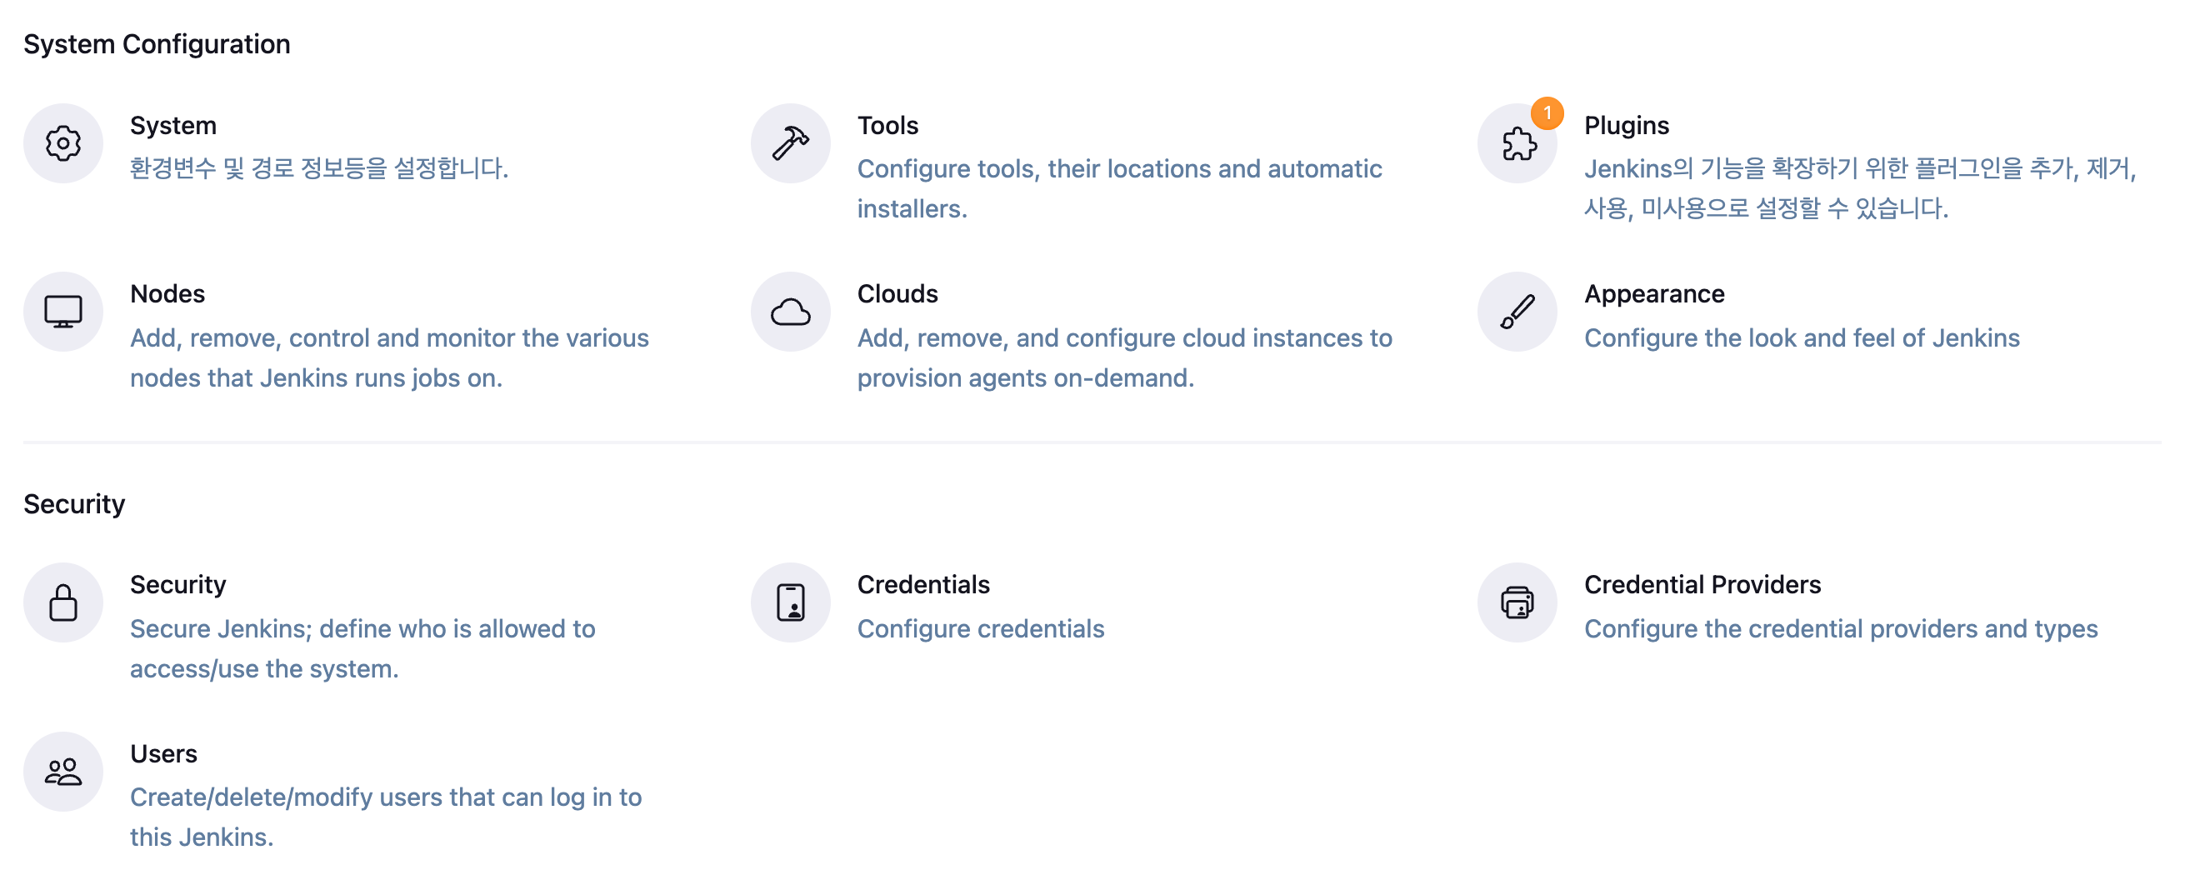Screen dimensions: 2185x875
Task: Open the Credentials heading link
Action: pyautogui.click(x=922, y=584)
